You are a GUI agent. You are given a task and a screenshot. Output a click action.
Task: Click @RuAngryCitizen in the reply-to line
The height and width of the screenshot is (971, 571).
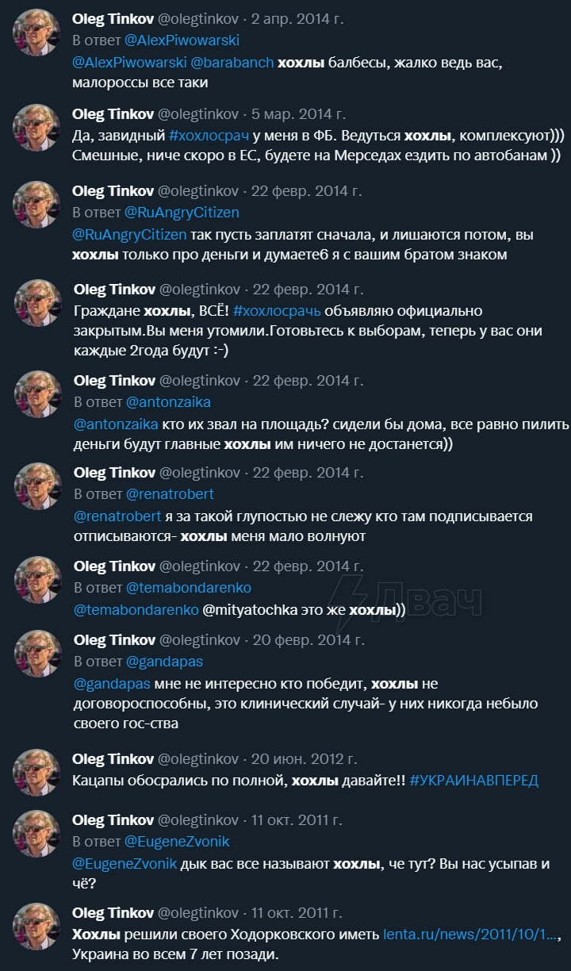click(x=182, y=213)
